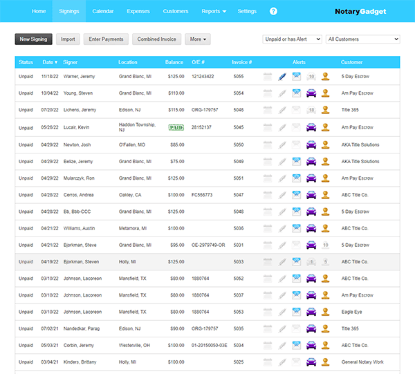Screen dimensions: 415x374
Task: Open the All Customers dropdown
Action: (x=363, y=39)
